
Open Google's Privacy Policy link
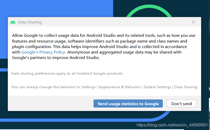43,52
